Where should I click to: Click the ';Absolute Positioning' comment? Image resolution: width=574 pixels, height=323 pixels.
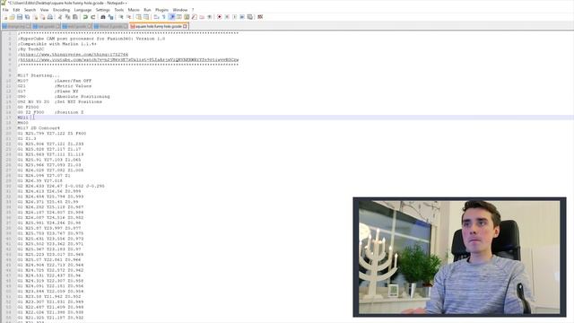[82, 96]
